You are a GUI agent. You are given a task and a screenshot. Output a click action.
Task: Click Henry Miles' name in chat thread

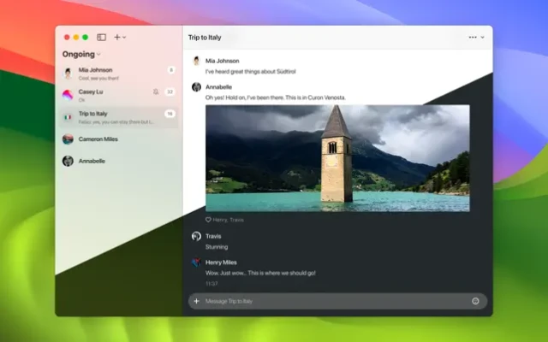[221, 262]
